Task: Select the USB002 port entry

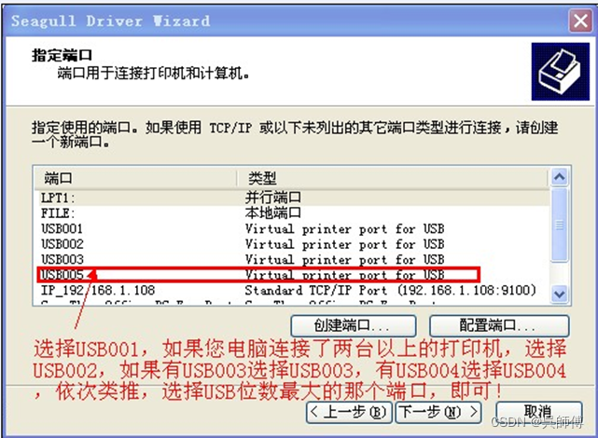Action: 292,244
